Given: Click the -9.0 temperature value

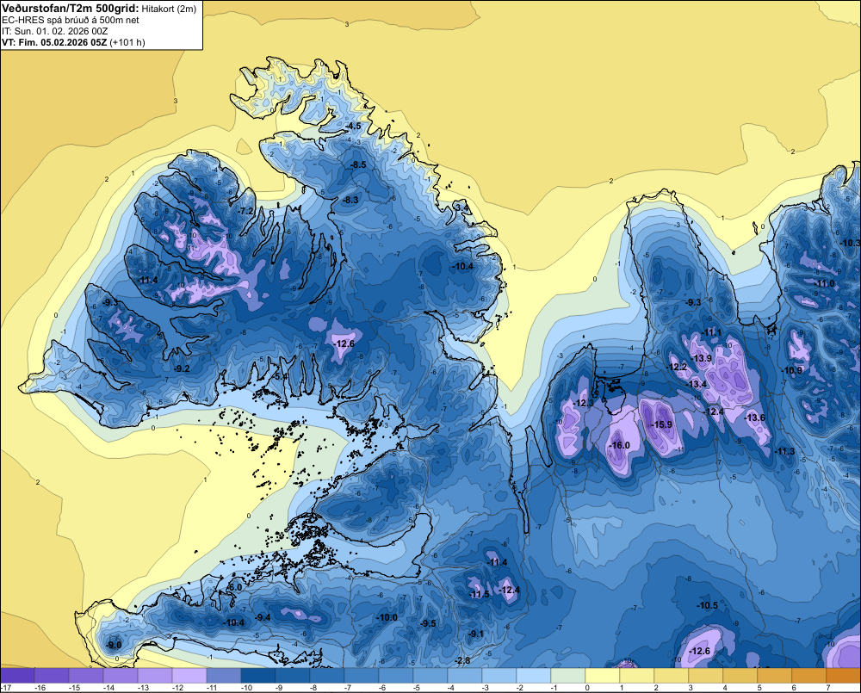Looking at the screenshot, I should pos(115,646).
